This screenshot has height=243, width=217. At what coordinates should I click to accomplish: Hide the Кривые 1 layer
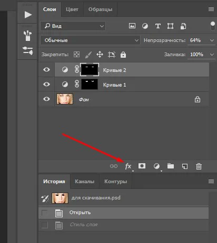[46, 84]
